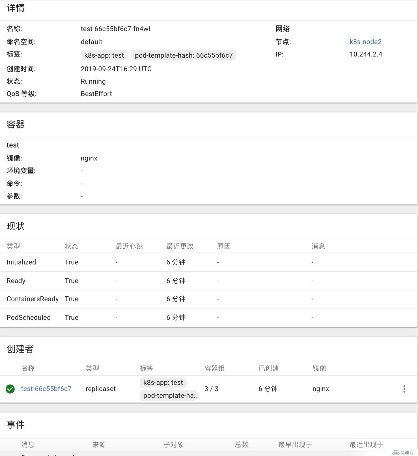The image size is (418, 456).
Task: Click the IP address 10.244.2.4
Action: 366,54
